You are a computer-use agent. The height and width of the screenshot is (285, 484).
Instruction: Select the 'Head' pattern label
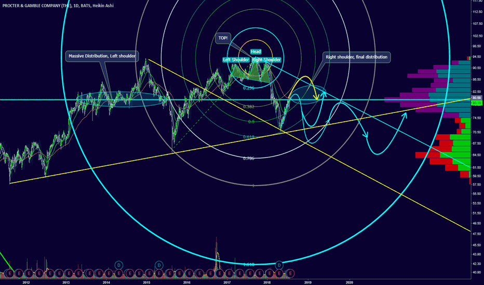pyautogui.click(x=256, y=51)
